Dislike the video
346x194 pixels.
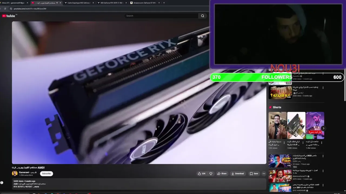211,174
